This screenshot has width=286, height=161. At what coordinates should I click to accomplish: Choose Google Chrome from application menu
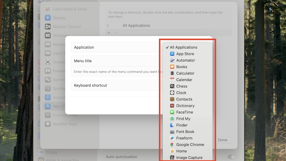tap(188, 144)
